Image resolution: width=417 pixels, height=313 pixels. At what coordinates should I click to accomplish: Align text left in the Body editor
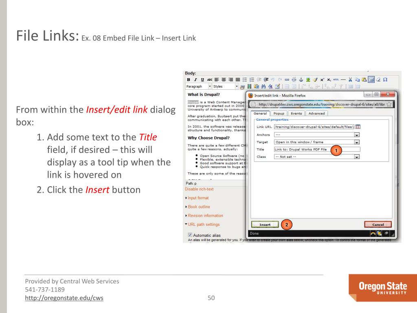[217, 79]
